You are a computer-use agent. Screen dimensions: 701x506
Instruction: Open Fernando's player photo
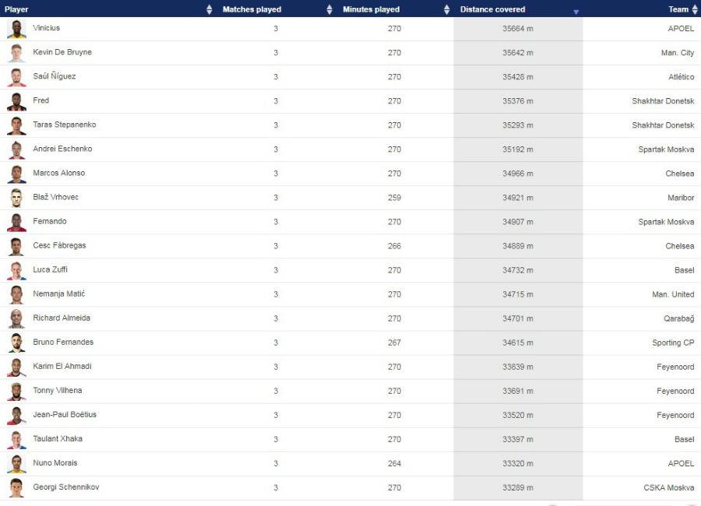point(16,222)
